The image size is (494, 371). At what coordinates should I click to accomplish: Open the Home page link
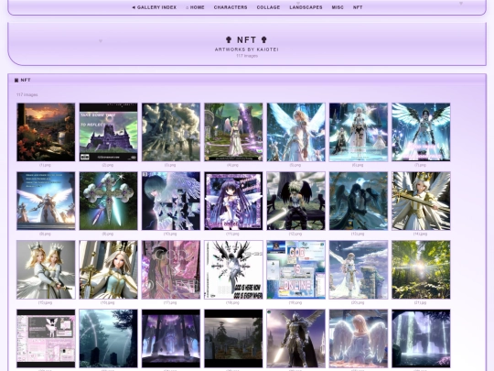pyautogui.click(x=195, y=7)
